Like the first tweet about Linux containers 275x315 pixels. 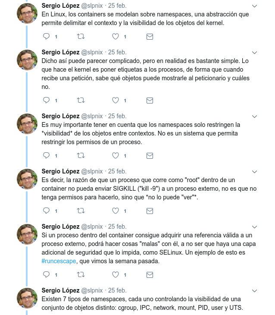116,37
